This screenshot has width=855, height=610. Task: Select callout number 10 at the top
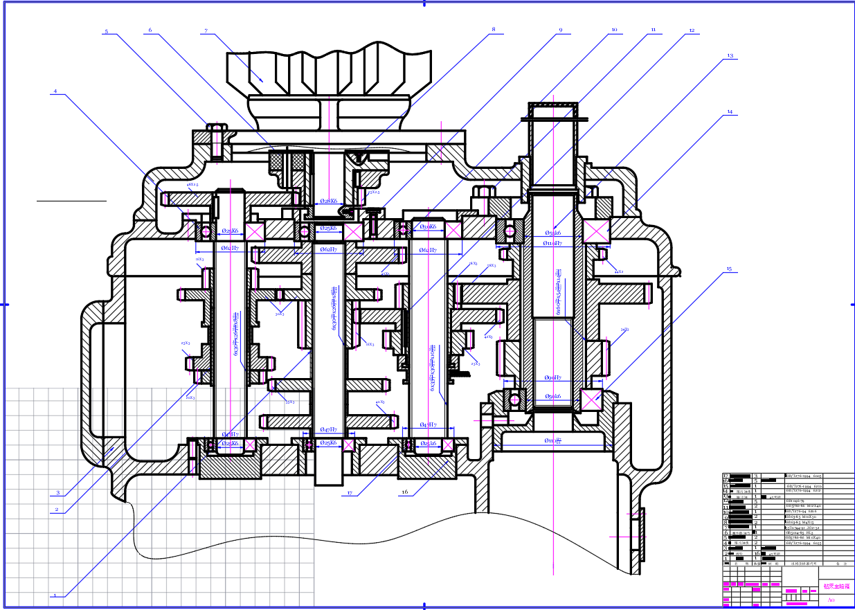pos(613,30)
